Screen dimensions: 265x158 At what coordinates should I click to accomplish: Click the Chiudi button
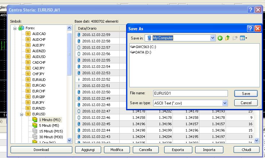(246, 150)
